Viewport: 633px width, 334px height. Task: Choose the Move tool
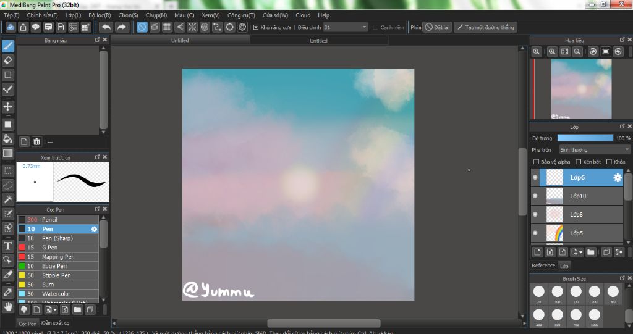(x=8, y=106)
